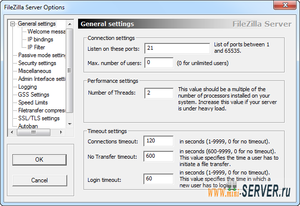Confirm settings with the OK button

[40, 160]
